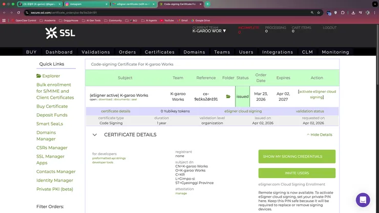The width and height of the screenshot is (379, 213).
Task: Open the green folder icon in certificate row
Action: [228, 96]
